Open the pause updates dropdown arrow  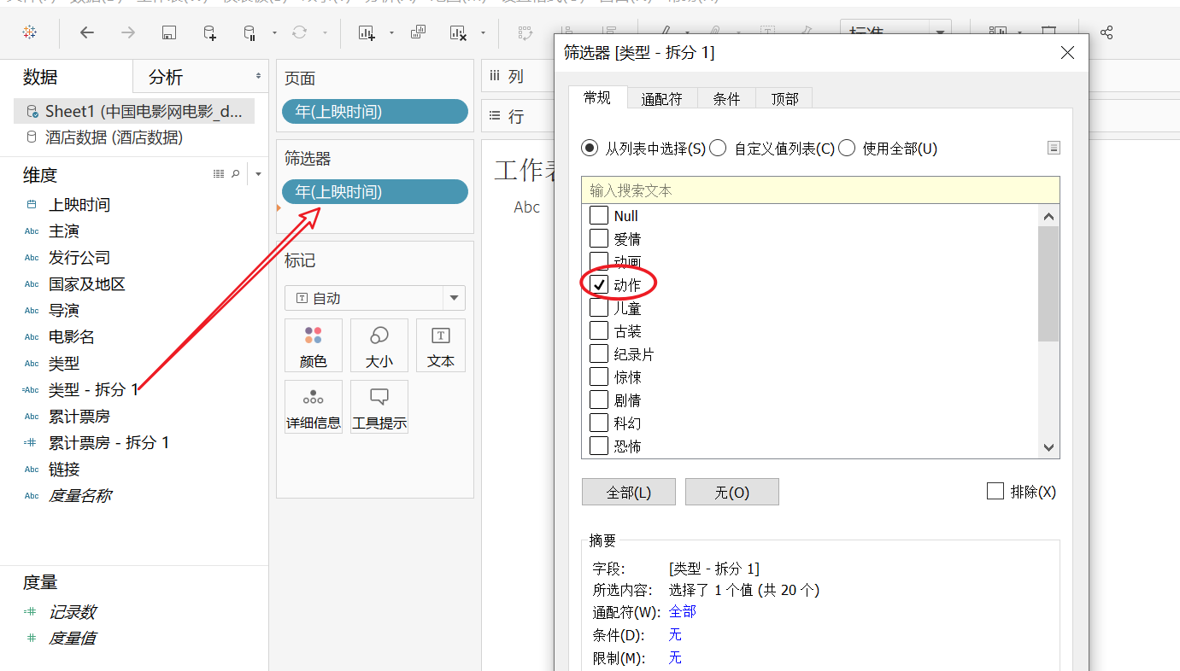pyautogui.click(x=274, y=33)
